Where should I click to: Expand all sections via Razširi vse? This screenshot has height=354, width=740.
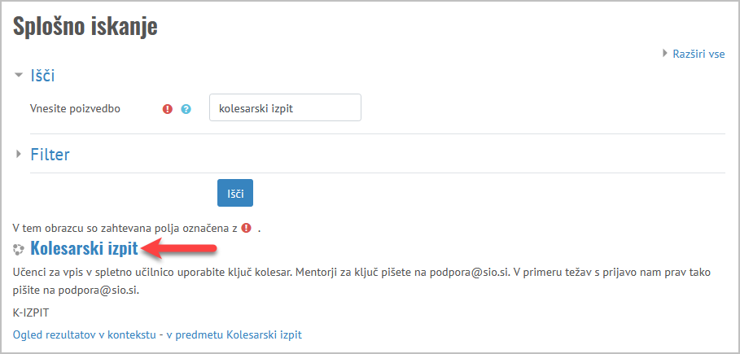click(698, 54)
